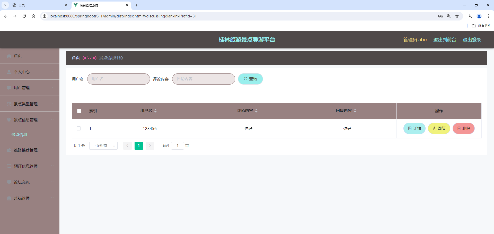Select the user icon next to 个人中心
The image size is (494, 234).
pyautogui.click(x=9, y=72)
